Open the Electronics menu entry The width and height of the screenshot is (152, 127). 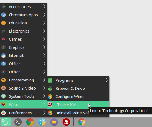[x=23, y=31]
